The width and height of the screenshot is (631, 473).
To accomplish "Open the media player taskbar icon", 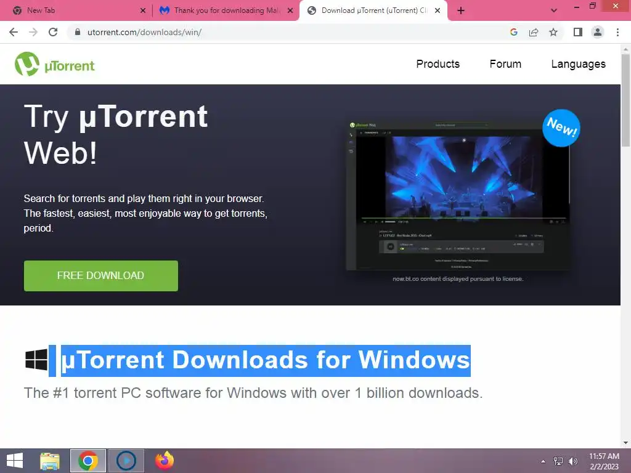I will [x=126, y=461].
